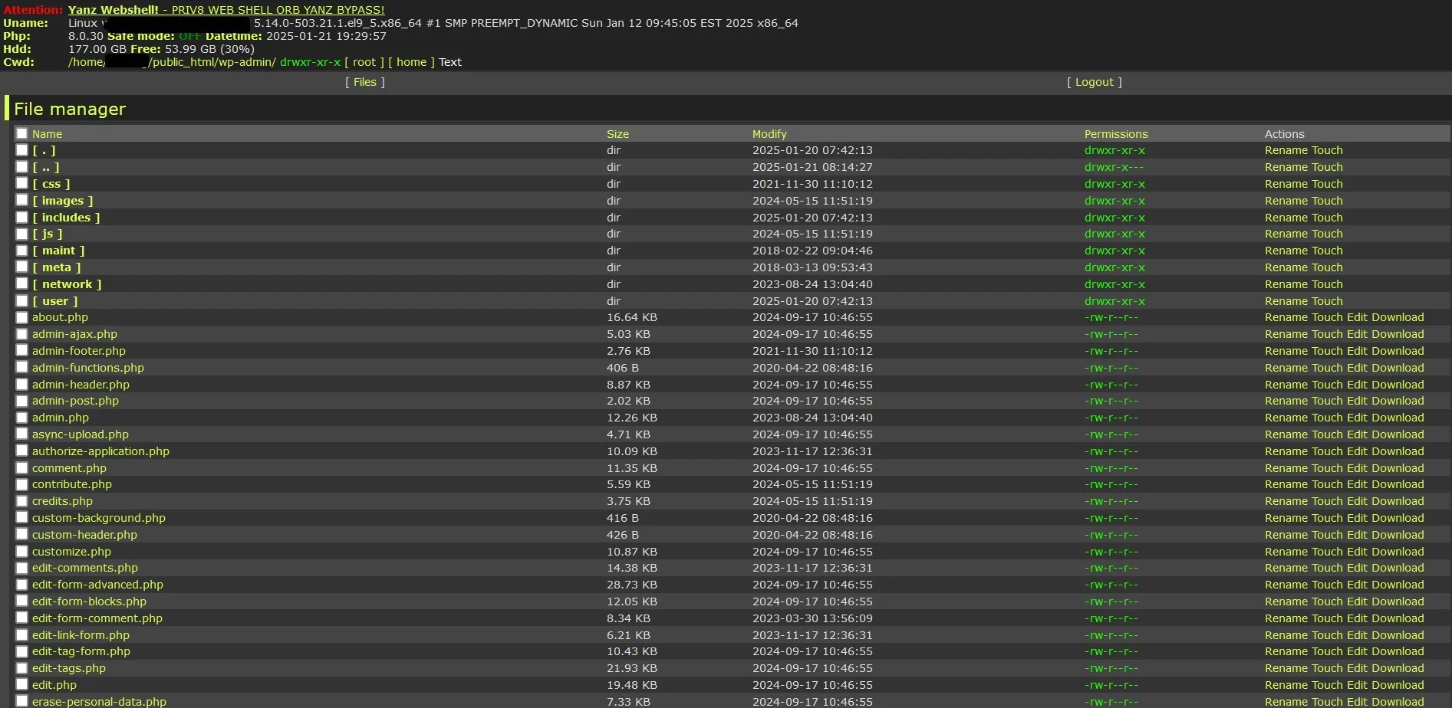
Task: Check the select-all checkbox in the header row
Action: click(x=21, y=133)
